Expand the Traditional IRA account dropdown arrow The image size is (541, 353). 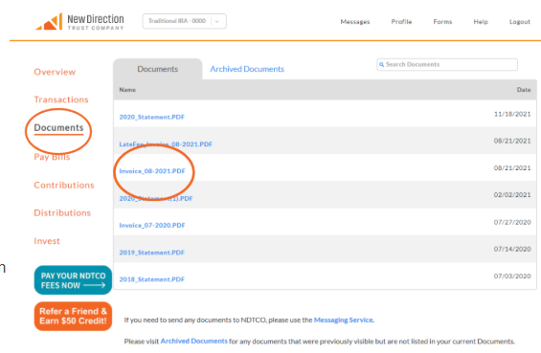(217, 21)
